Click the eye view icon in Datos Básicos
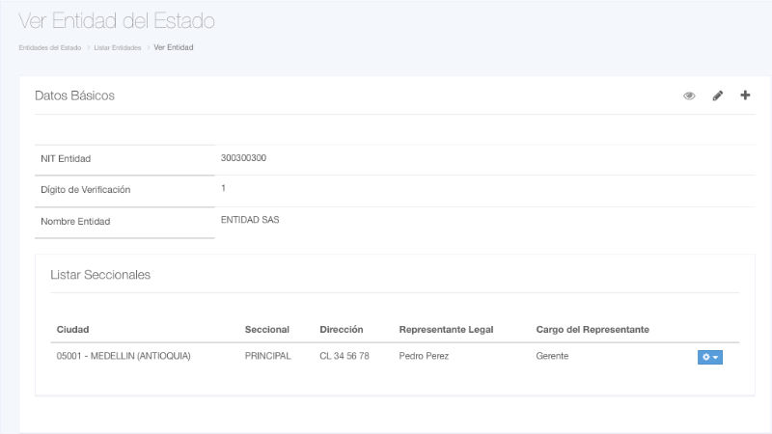Screen dimensions: 772x434 coord(689,95)
